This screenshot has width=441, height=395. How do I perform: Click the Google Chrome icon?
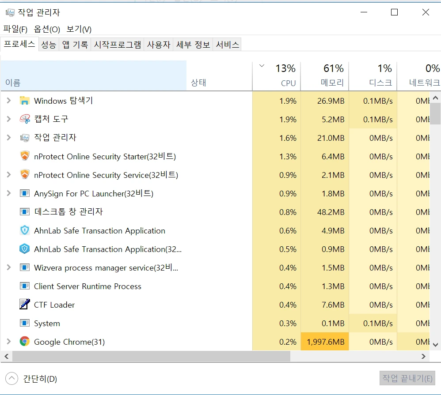click(25, 341)
